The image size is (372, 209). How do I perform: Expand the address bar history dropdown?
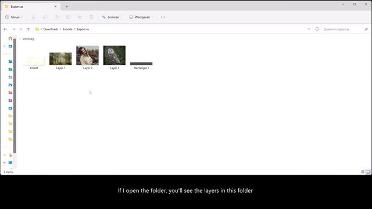pyautogui.click(x=309, y=29)
